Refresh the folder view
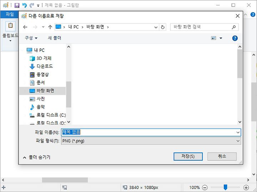 (163, 27)
